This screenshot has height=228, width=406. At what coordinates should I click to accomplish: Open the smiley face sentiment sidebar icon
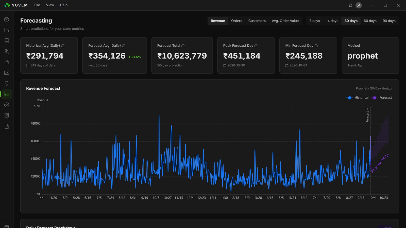click(x=7, y=105)
